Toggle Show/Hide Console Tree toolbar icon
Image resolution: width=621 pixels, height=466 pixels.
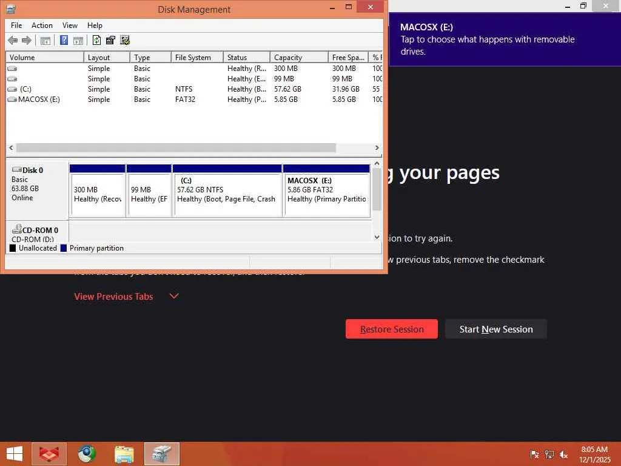(45, 41)
